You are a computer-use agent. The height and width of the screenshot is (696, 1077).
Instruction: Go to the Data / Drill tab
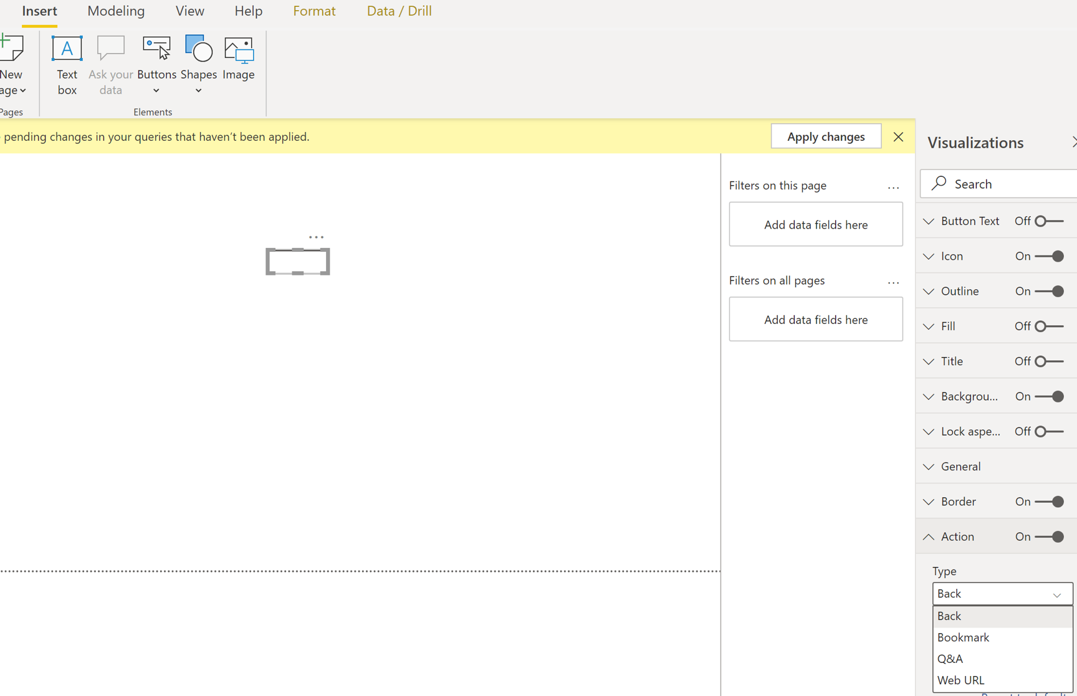399,11
